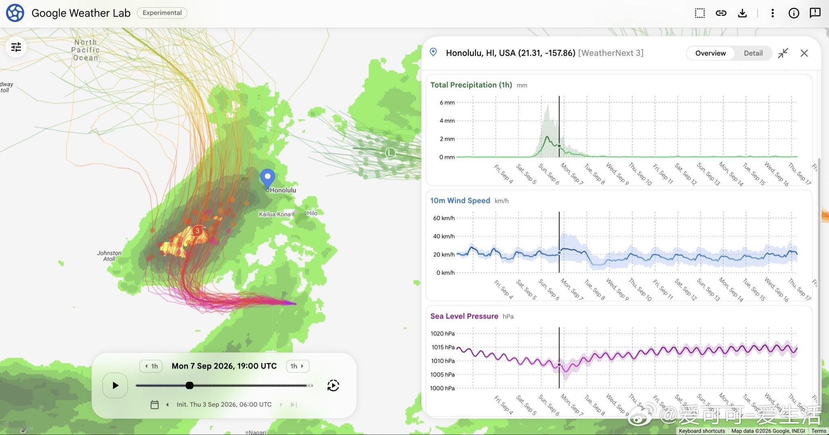Open the init date calendar picker

(x=155, y=405)
